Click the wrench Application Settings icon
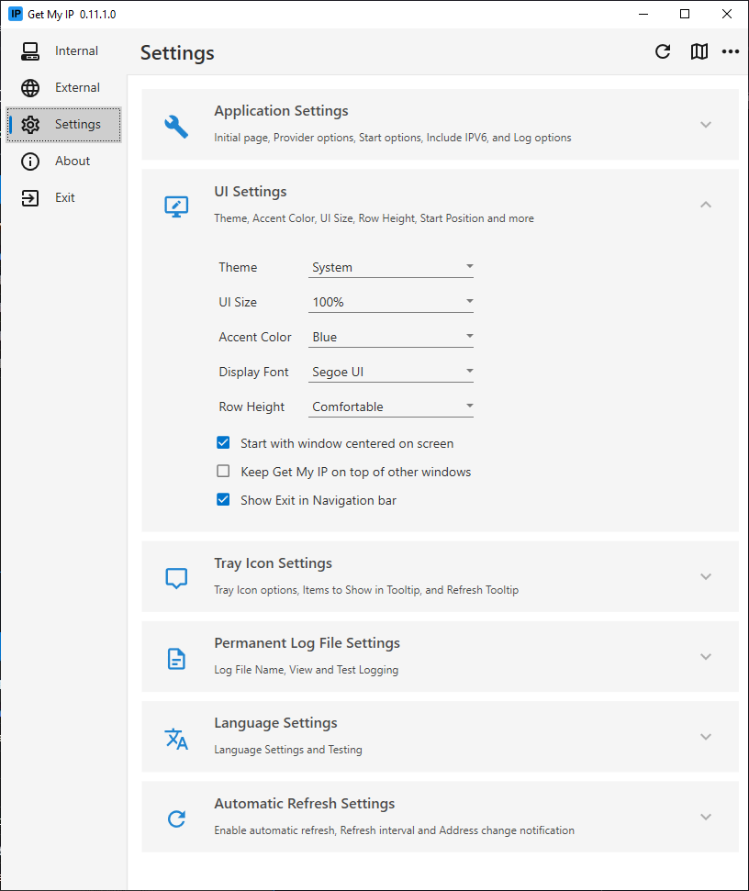Screen dimensions: 749x891 coord(176,126)
